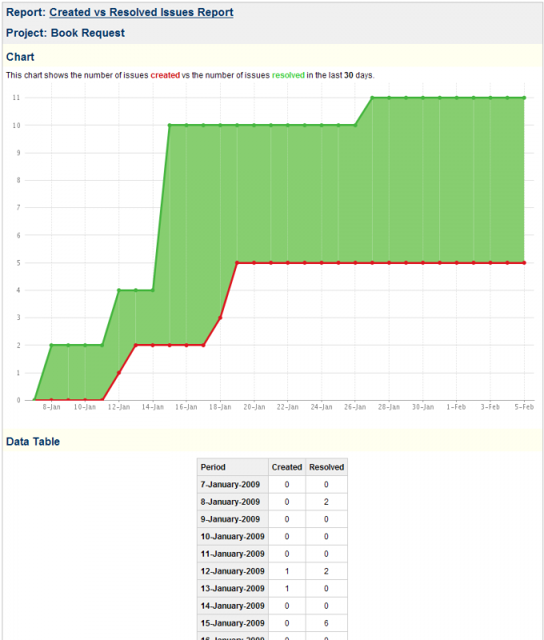The image size is (544, 640).
Task: Click the green word 'resolved' in the chart description
Action: coord(288,75)
